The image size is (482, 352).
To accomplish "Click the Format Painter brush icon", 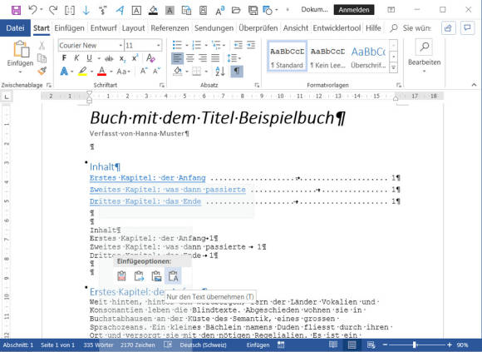I will pyautogui.click(x=42, y=71).
